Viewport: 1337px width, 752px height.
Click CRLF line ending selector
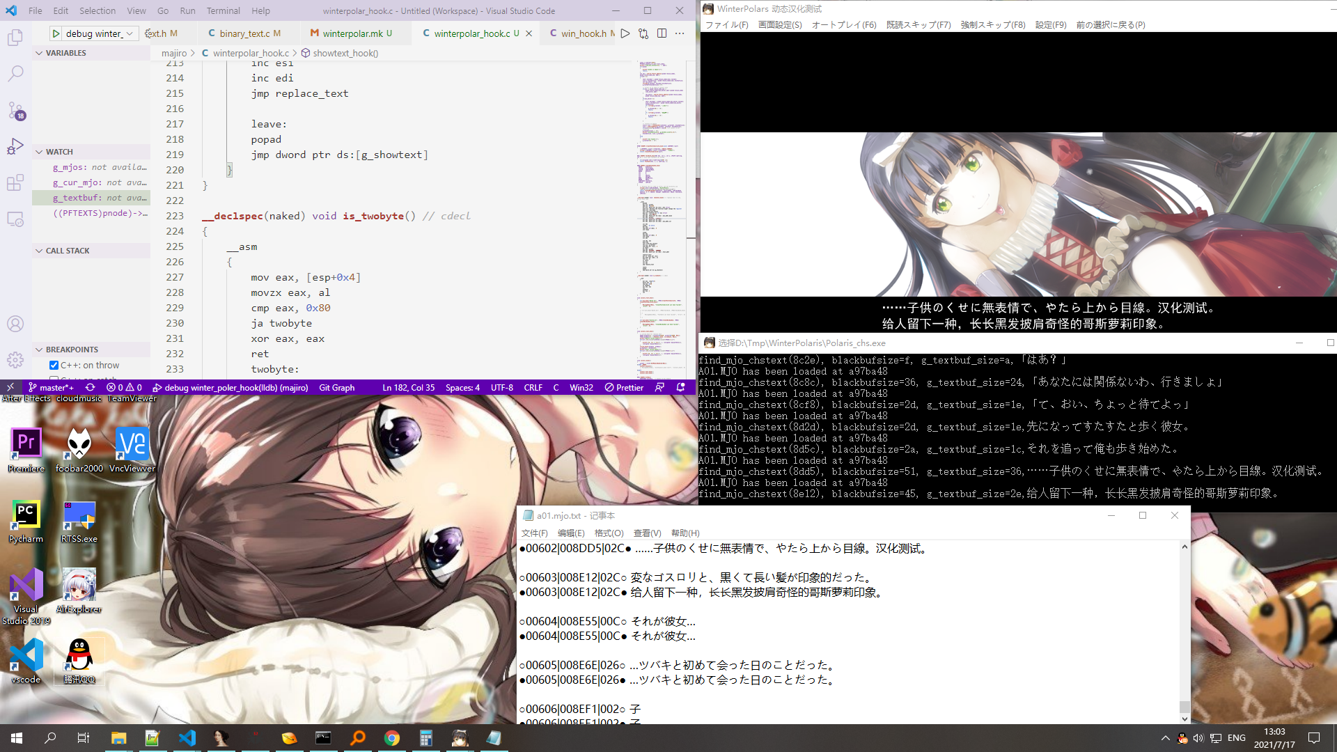coord(533,388)
